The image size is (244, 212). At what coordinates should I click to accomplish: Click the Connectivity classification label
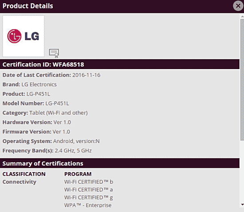pyautogui.click(x=19, y=182)
